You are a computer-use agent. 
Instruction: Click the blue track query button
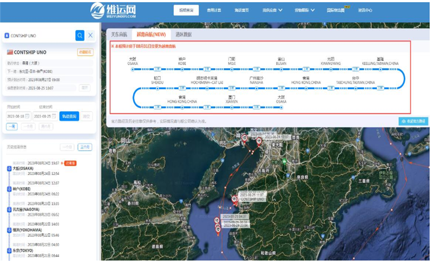click(69, 116)
